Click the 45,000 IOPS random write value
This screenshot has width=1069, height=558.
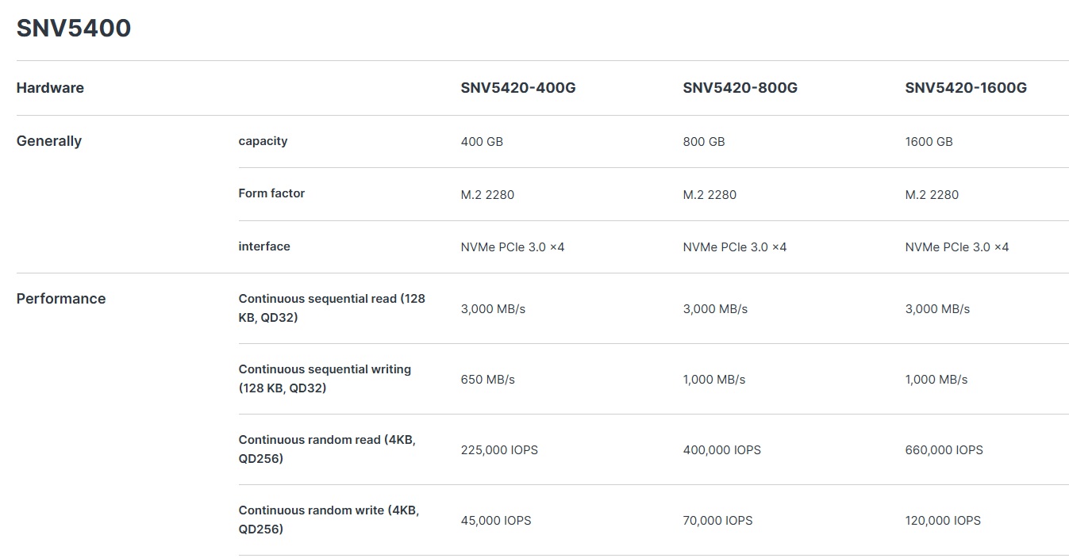coord(496,521)
